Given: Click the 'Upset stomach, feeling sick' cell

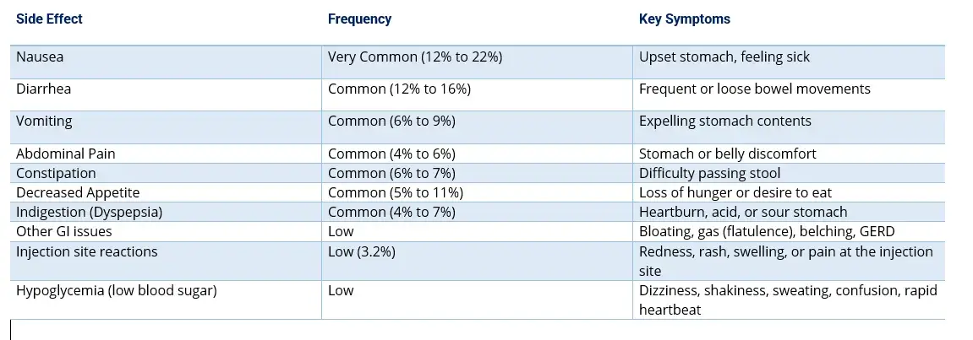Looking at the screenshot, I should pyautogui.click(x=724, y=57).
